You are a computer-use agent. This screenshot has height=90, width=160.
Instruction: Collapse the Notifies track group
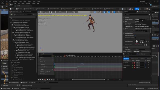coord(39,58)
